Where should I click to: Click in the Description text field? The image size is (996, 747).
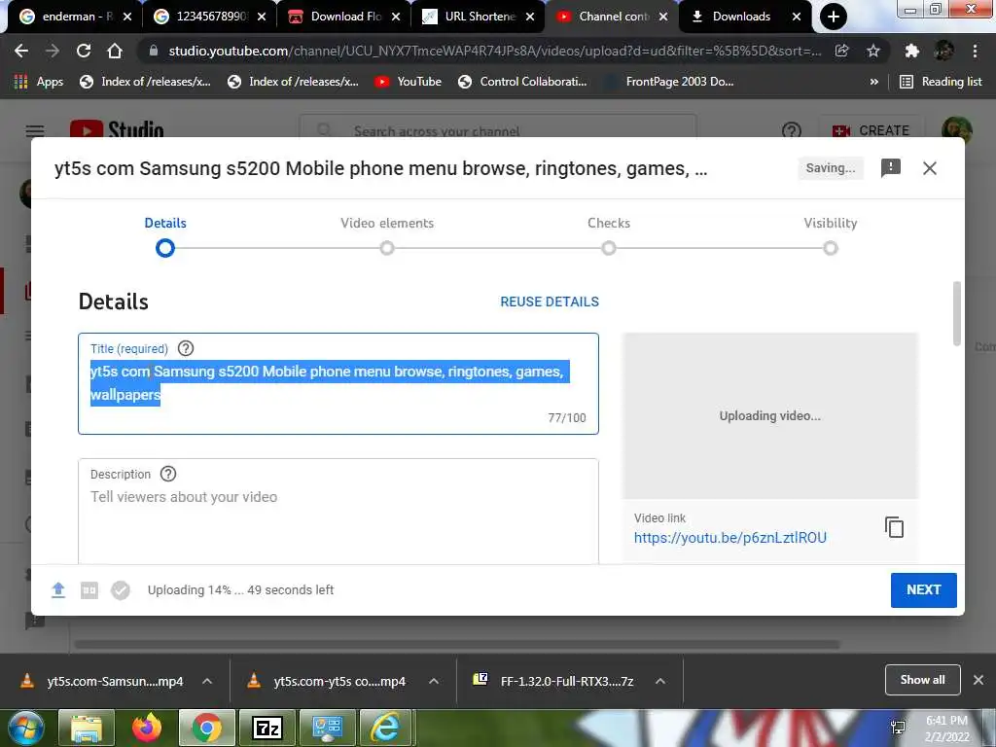pyautogui.click(x=338, y=512)
